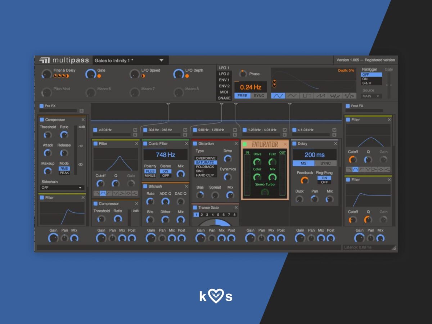
Task: Choose high-shelf type in top Post FX Filter
Action: click(388, 169)
